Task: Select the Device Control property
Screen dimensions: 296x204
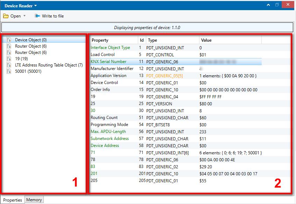Action: click(x=104, y=83)
